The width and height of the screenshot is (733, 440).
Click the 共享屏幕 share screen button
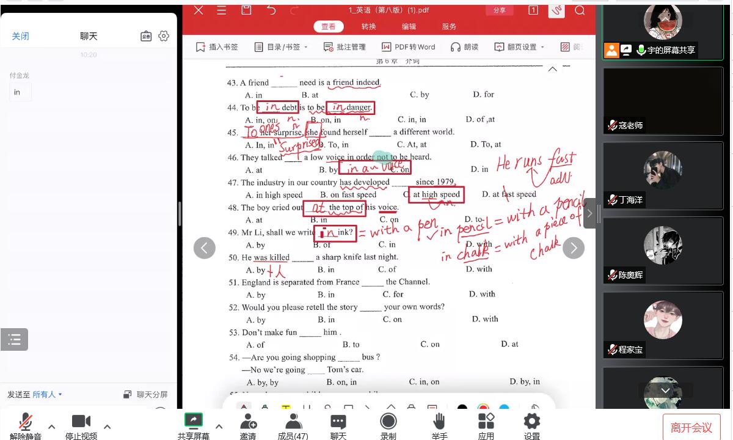(193, 427)
